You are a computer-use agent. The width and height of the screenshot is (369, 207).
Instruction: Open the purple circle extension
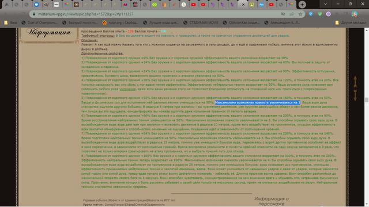tap(328, 14)
